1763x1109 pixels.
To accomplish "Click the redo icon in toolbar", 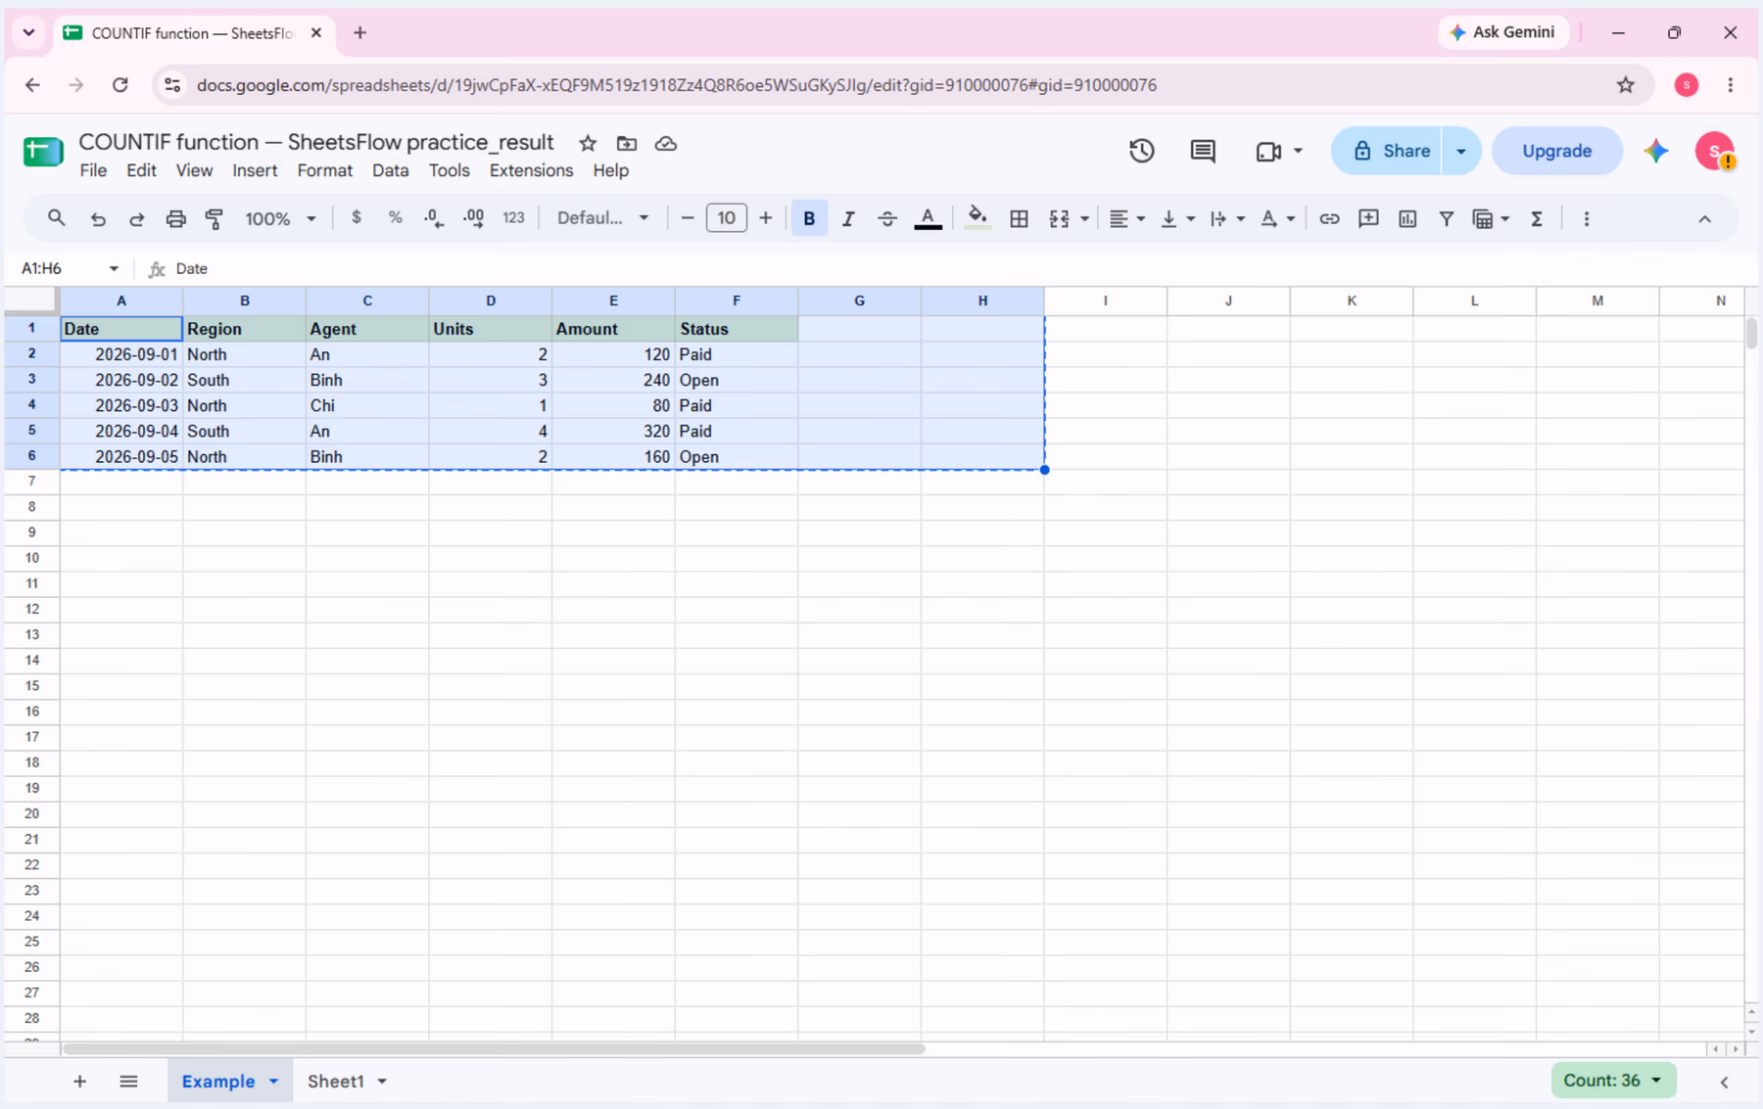I will 137,218.
